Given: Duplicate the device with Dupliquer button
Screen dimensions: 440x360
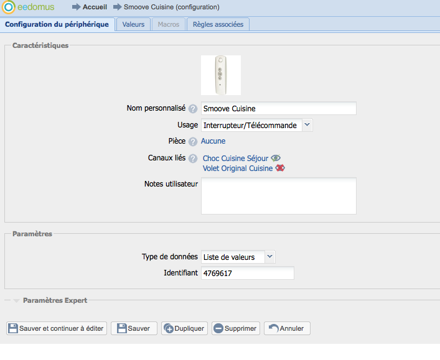Looking at the screenshot, I should (184, 328).
